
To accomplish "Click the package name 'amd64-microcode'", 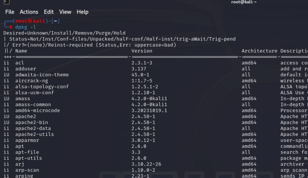I will click(38, 110).
